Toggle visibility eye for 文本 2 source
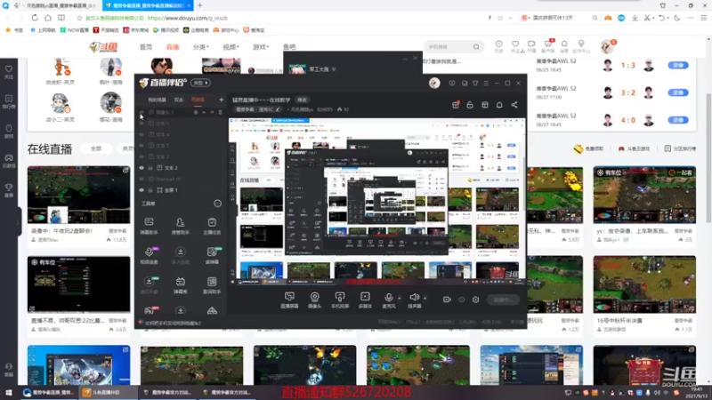Image resolution: width=712 pixels, height=400 pixels. tap(142, 168)
